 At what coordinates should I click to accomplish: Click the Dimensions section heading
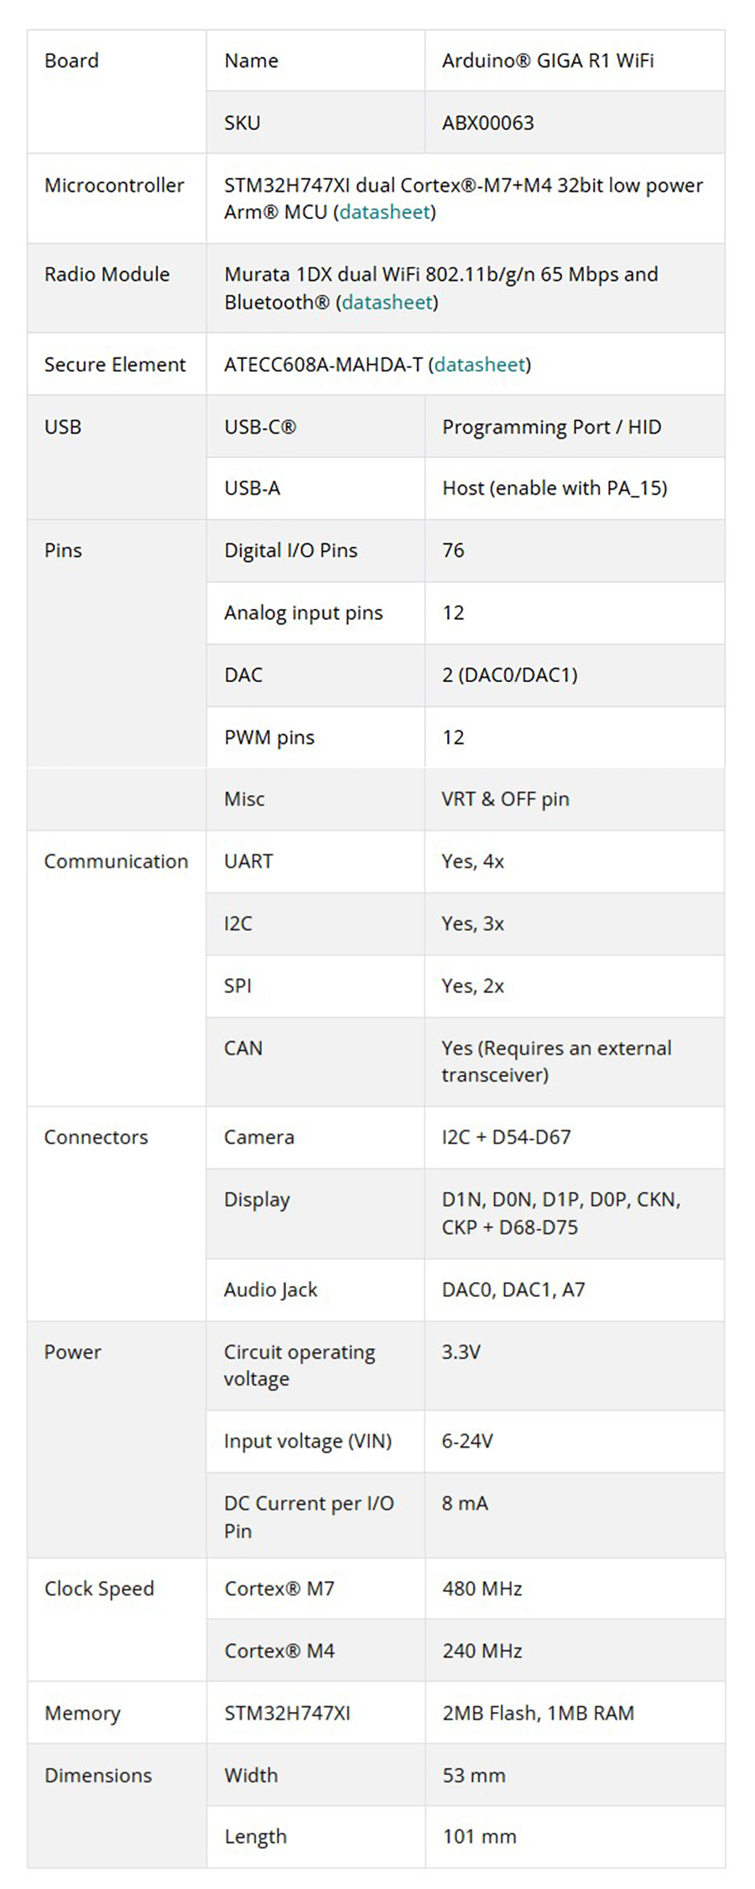coord(98,1775)
